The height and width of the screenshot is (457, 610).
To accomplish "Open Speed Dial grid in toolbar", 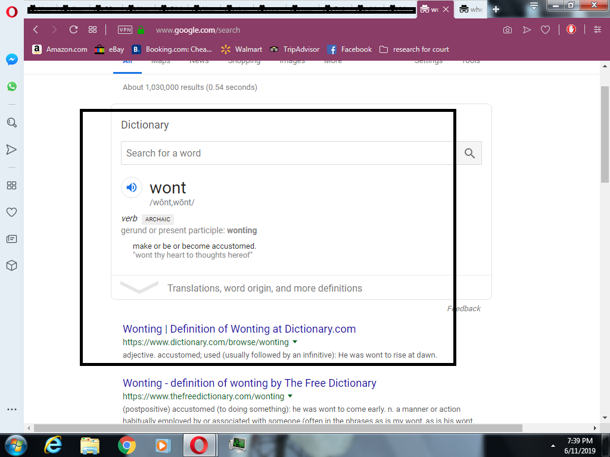I will 92,30.
